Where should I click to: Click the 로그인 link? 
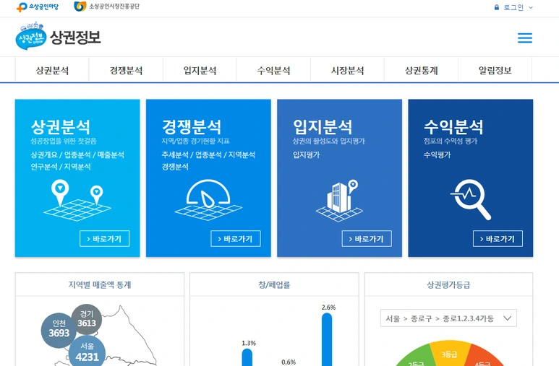coord(513,7)
